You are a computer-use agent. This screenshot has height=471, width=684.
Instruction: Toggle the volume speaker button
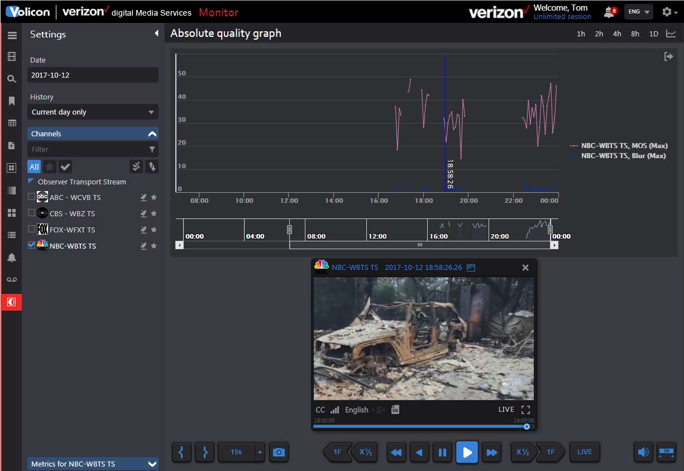coord(643,452)
